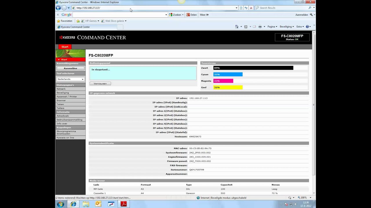This screenshot has width=371, height=208.
Task: Click the read mail envelope icon
Action: 254,27
